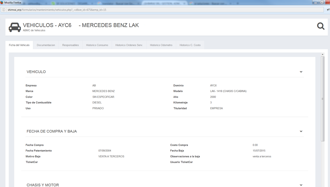Viewport: 330px width, 187px height.
Task: Click the Empresa value AB
Action: coord(94,85)
